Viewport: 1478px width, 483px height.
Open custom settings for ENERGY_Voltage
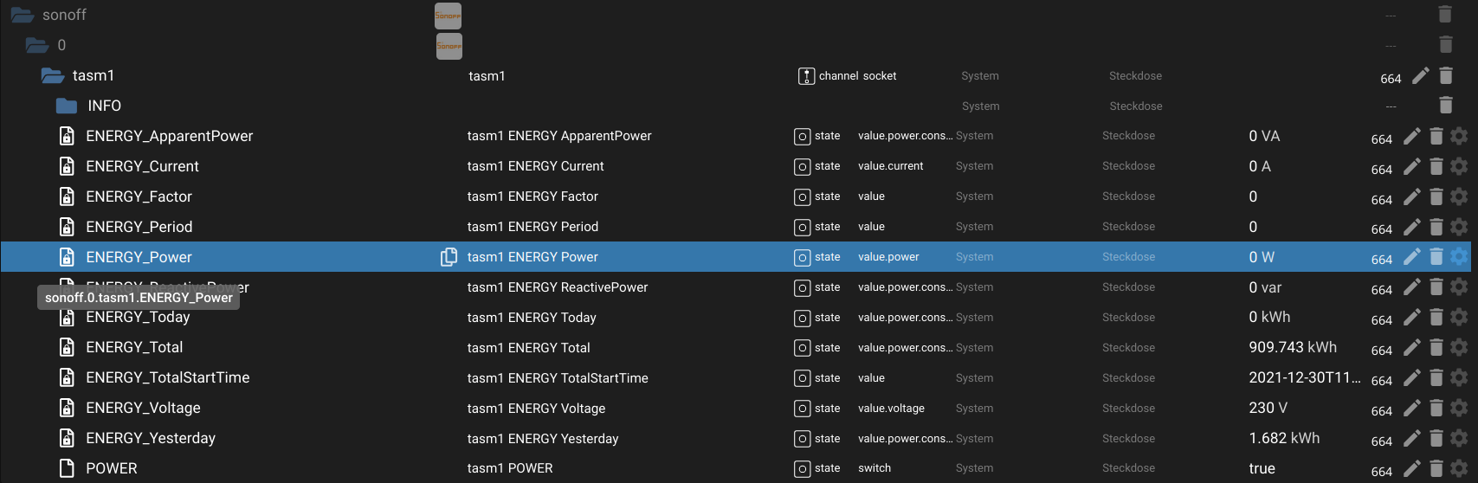point(1459,409)
